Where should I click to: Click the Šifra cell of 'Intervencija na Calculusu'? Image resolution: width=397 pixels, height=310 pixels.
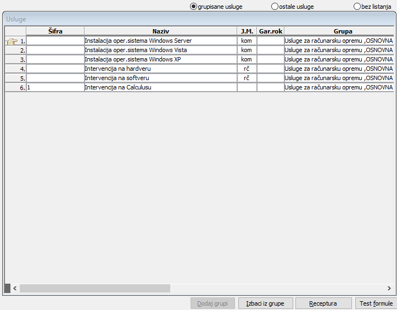point(55,87)
